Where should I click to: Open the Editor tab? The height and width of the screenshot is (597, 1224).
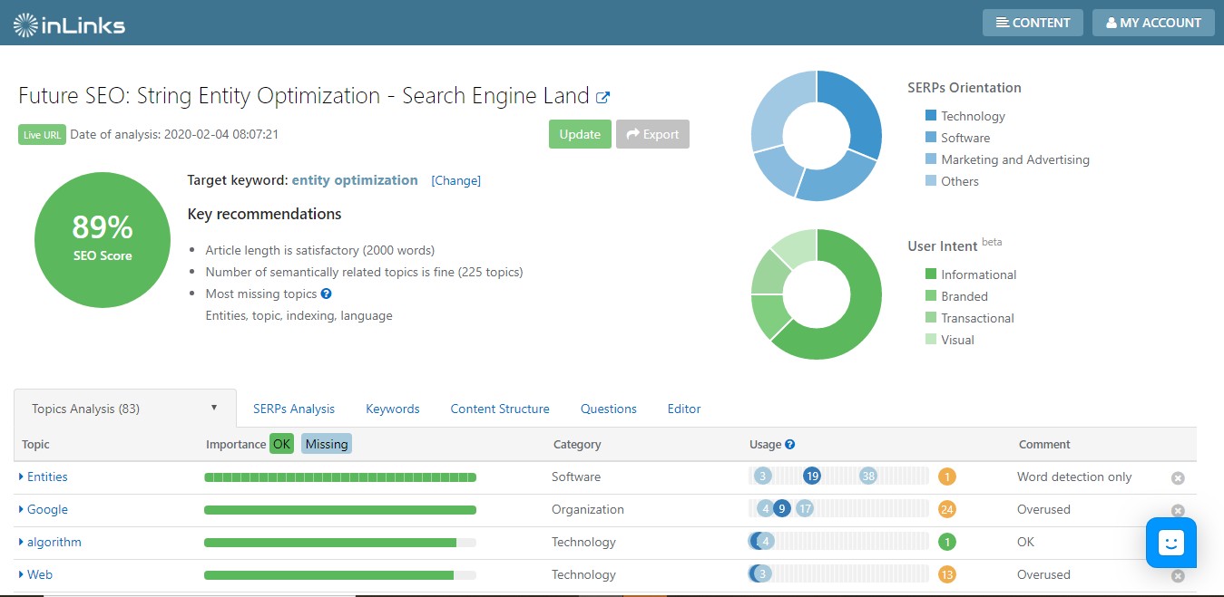pyautogui.click(x=684, y=409)
